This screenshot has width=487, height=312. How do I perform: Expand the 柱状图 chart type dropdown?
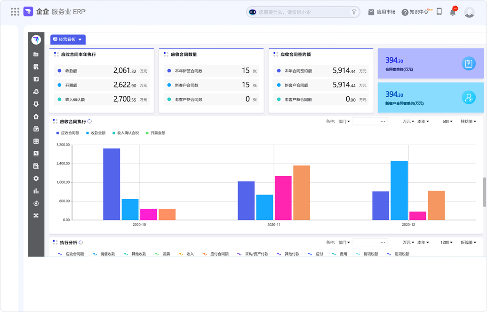468,121
